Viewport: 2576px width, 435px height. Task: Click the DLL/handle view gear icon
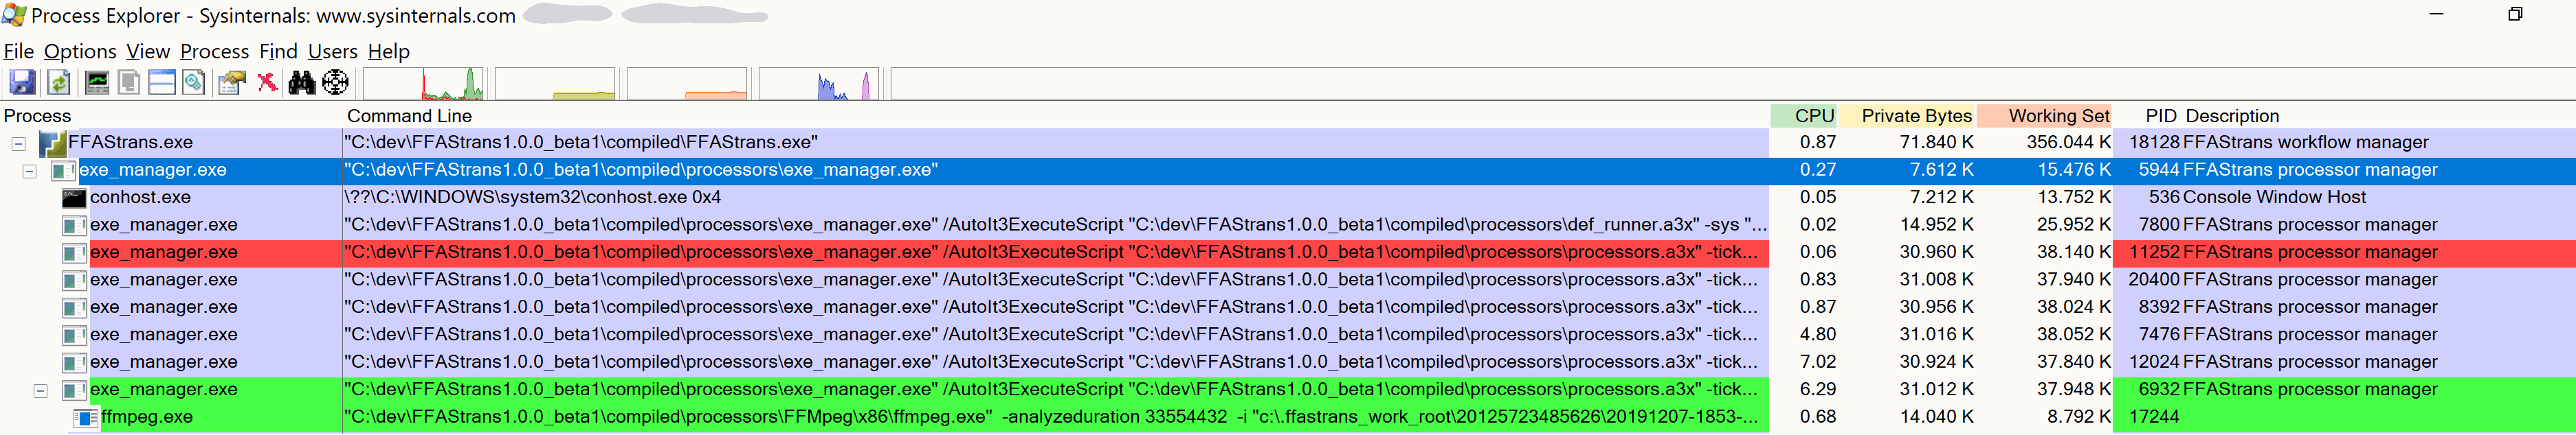pyautogui.click(x=194, y=83)
